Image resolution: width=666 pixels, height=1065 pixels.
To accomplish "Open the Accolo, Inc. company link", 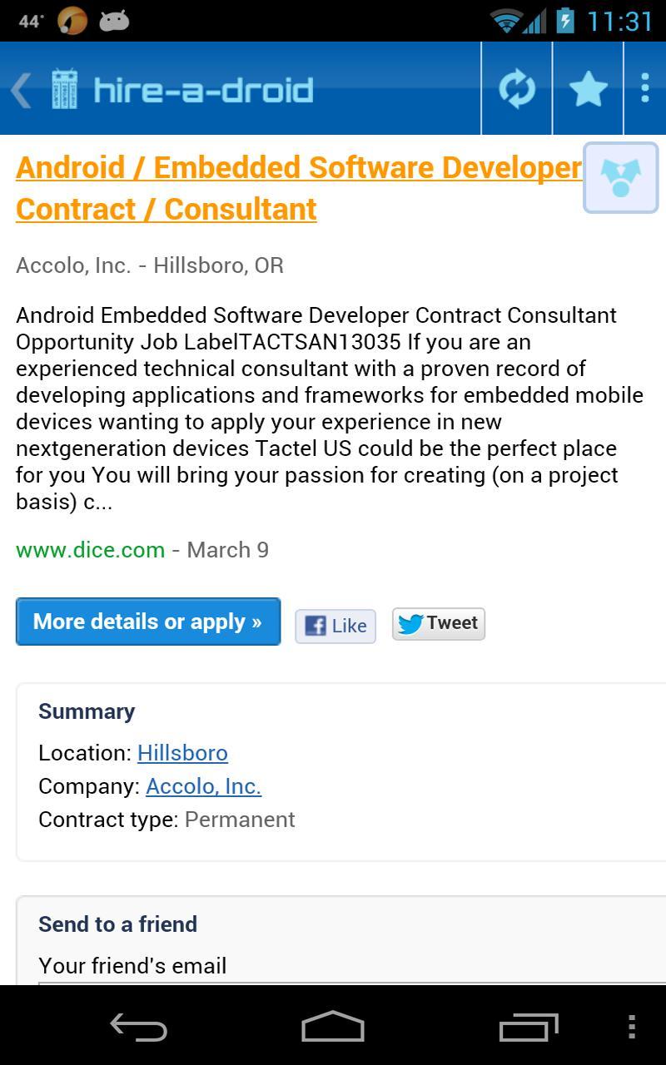I will pyautogui.click(x=203, y=786).
